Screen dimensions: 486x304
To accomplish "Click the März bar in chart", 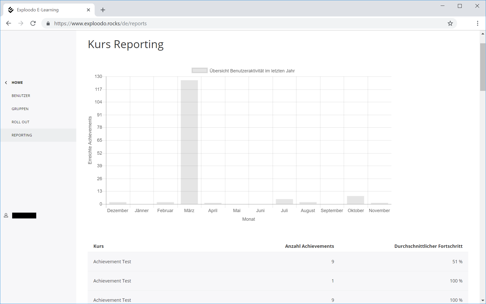I will coord(189,142).
